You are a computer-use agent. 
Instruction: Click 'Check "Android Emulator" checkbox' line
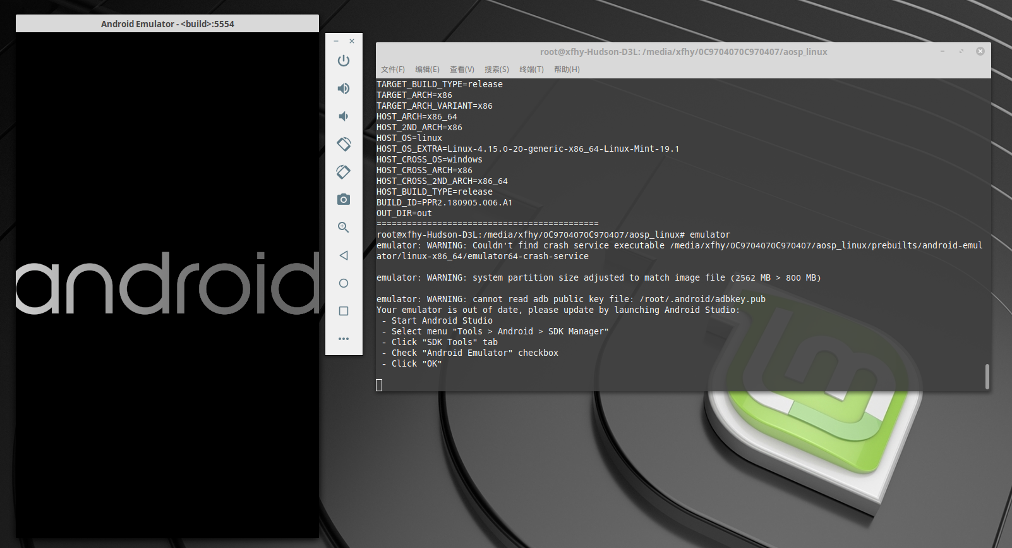click(470, 353)
